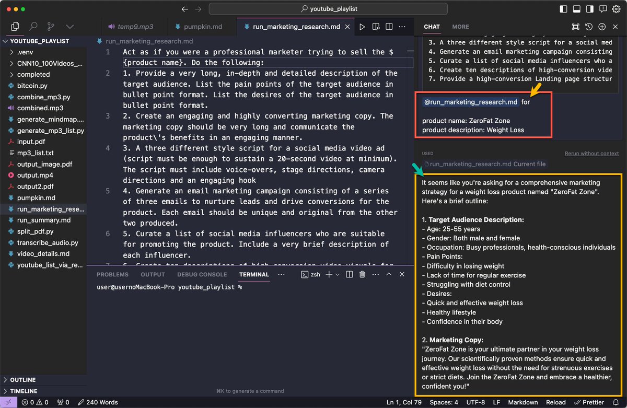Open the Explorer view icon
627x408 pixels.
pyautogui.click(x=15, y=26)
